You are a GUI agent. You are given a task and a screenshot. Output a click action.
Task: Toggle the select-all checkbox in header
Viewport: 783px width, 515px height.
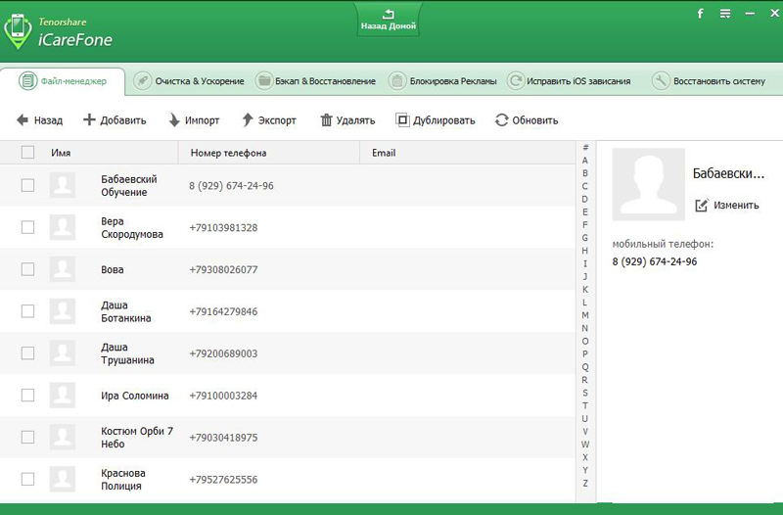point(28,152)
